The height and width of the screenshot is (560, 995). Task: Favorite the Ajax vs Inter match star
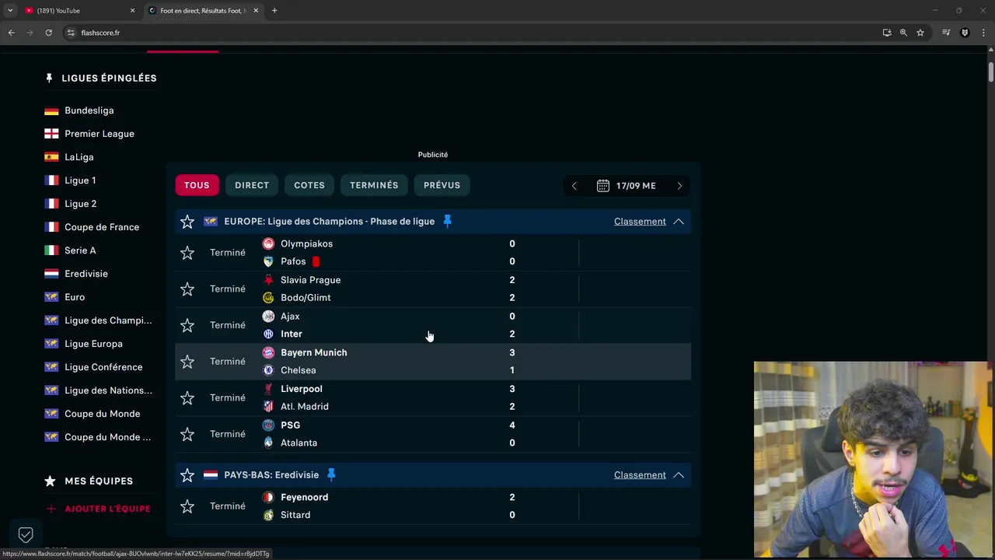187,325
